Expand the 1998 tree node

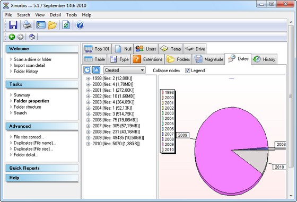point(88,78)
